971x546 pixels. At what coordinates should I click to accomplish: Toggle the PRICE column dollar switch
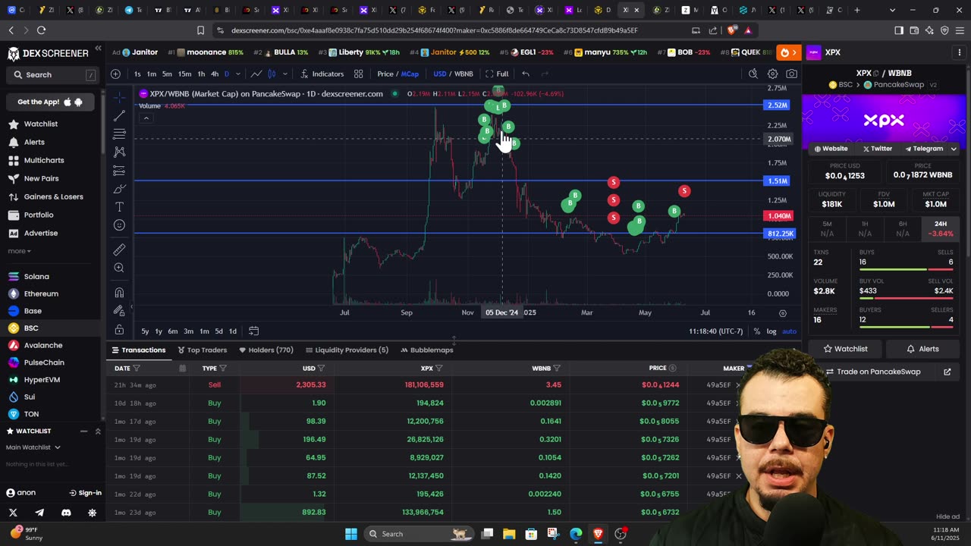[x=672, y=369]
